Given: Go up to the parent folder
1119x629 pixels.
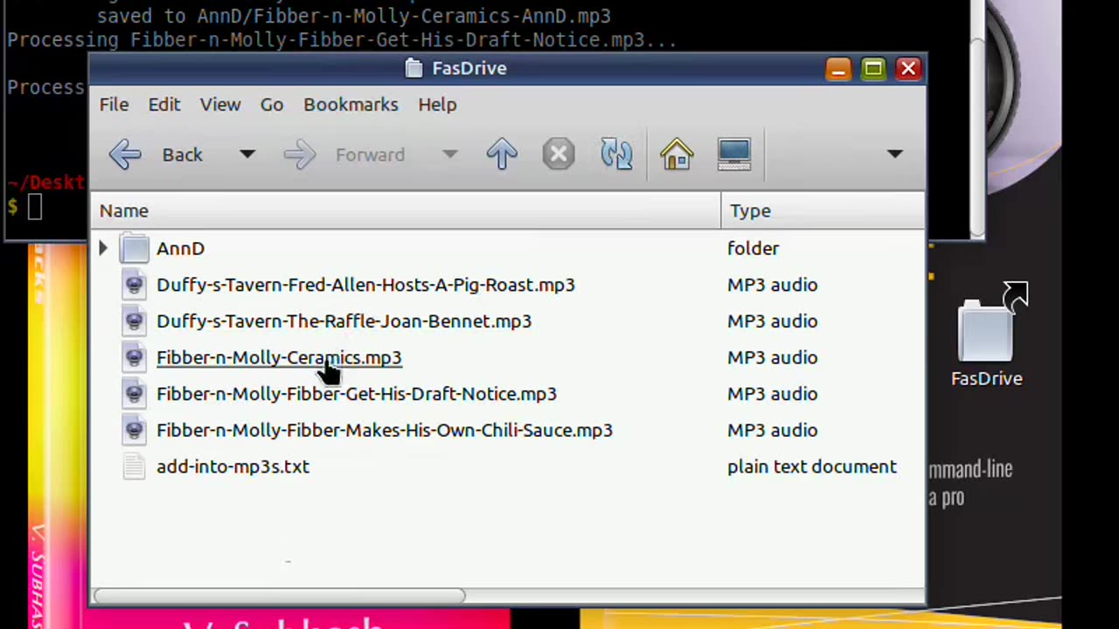Looking at the screenshot, I should [x=502, y=155].
